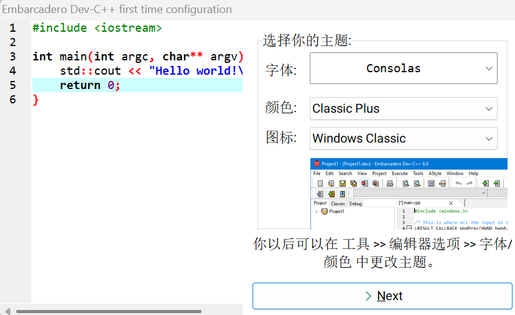The image size is (515, 315).
Task: Click the "#include <iostream>" code line
Action: pyautogui.click(x=97, y=28)
